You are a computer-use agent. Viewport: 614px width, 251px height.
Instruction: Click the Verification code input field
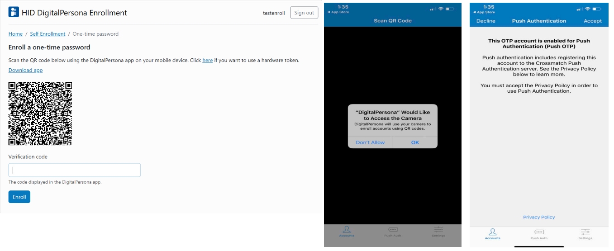pyautogui.click(x=75, y=170)
